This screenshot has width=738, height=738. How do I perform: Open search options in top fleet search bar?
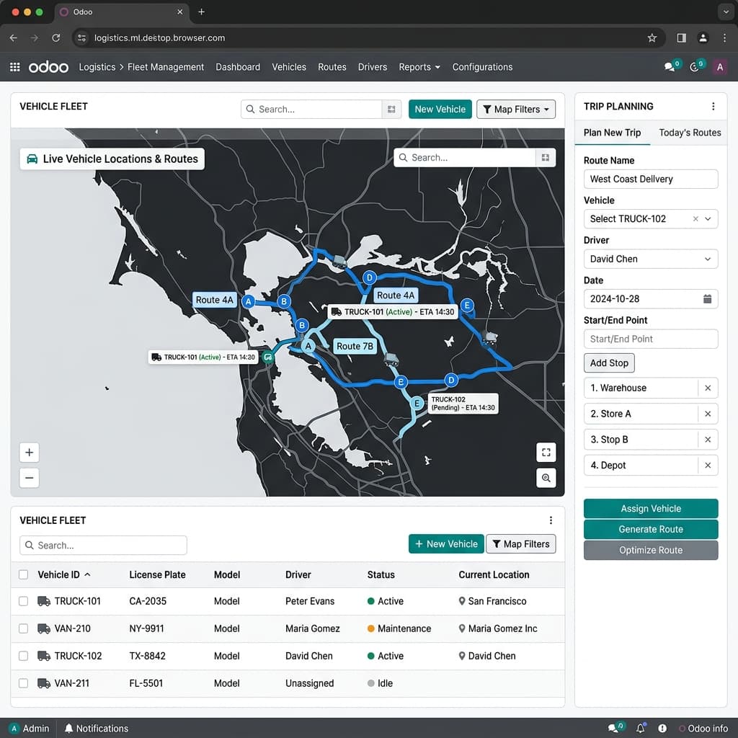point(391,110)
